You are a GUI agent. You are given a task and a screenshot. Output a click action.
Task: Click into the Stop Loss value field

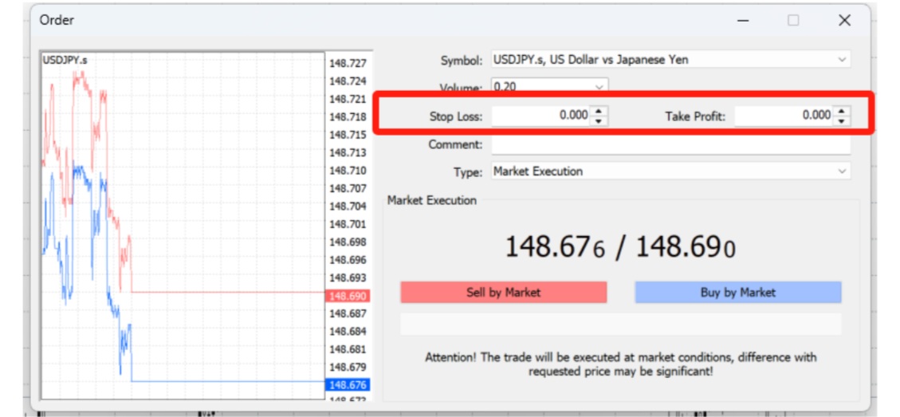coord(541,116)
